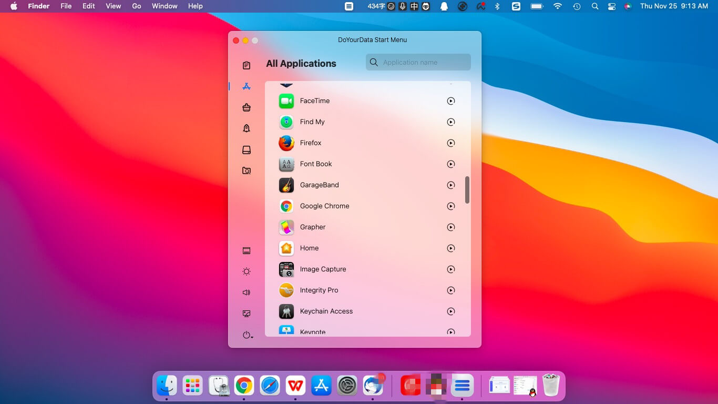Click the keyboard icon in the sidebar
Viewport: 718px width, 404px height.
(246, 250)
